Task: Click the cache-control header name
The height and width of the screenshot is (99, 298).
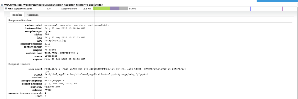Action: click(34, 25)
